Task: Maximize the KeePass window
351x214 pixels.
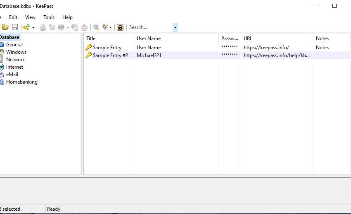Action: click(334, 6)
